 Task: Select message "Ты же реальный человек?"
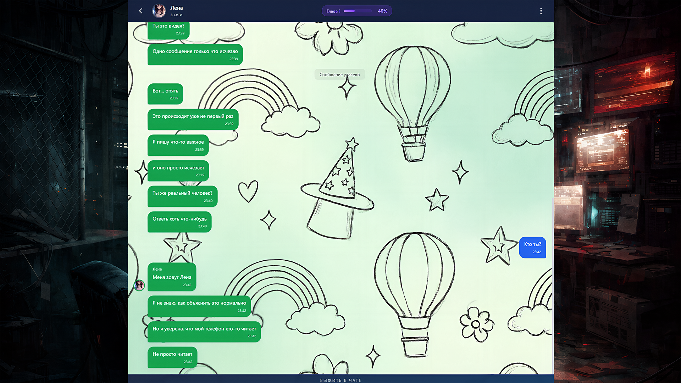pos(183,196)
